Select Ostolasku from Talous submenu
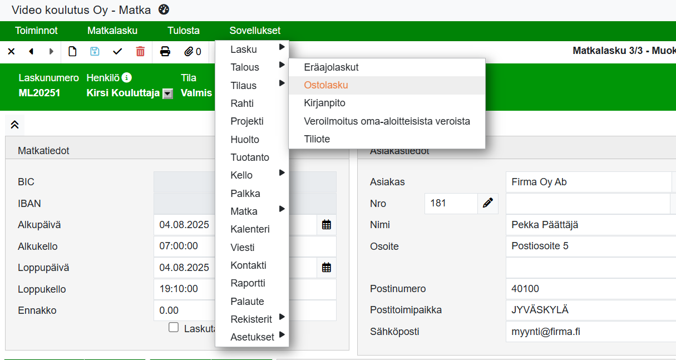676x360 pixels. (326, 85)
